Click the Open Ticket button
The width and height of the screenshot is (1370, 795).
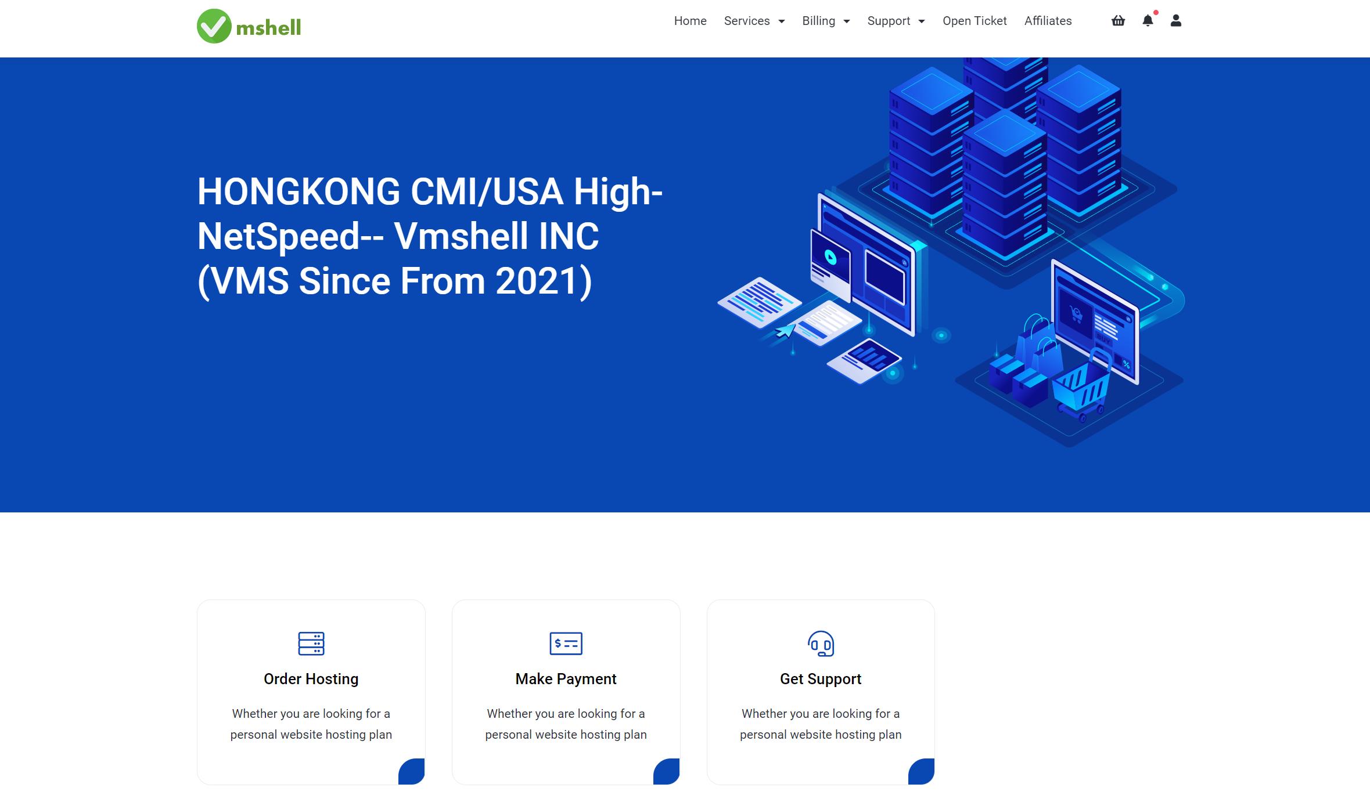(975, 21)
